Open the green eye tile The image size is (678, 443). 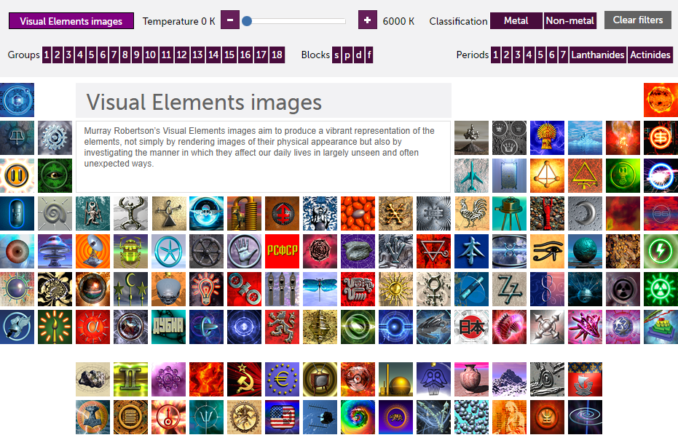coord(55,176)
